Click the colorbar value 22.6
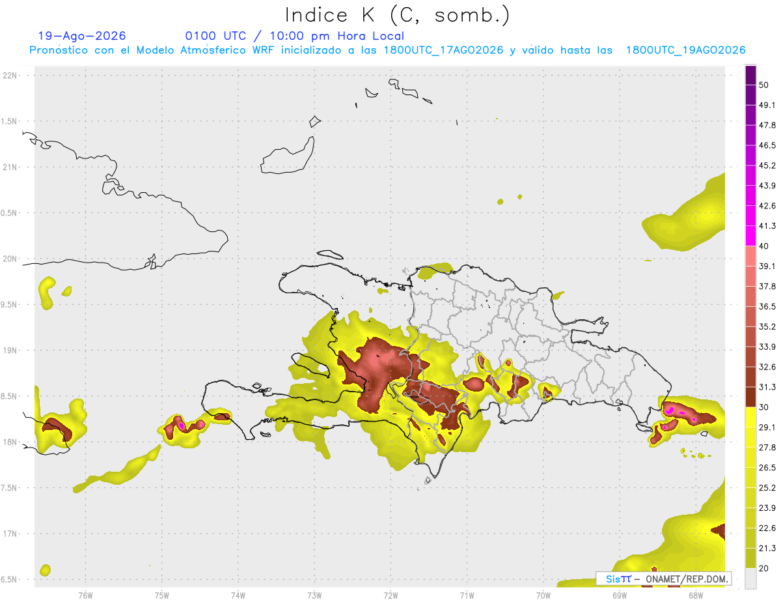 tap(767, 528)
